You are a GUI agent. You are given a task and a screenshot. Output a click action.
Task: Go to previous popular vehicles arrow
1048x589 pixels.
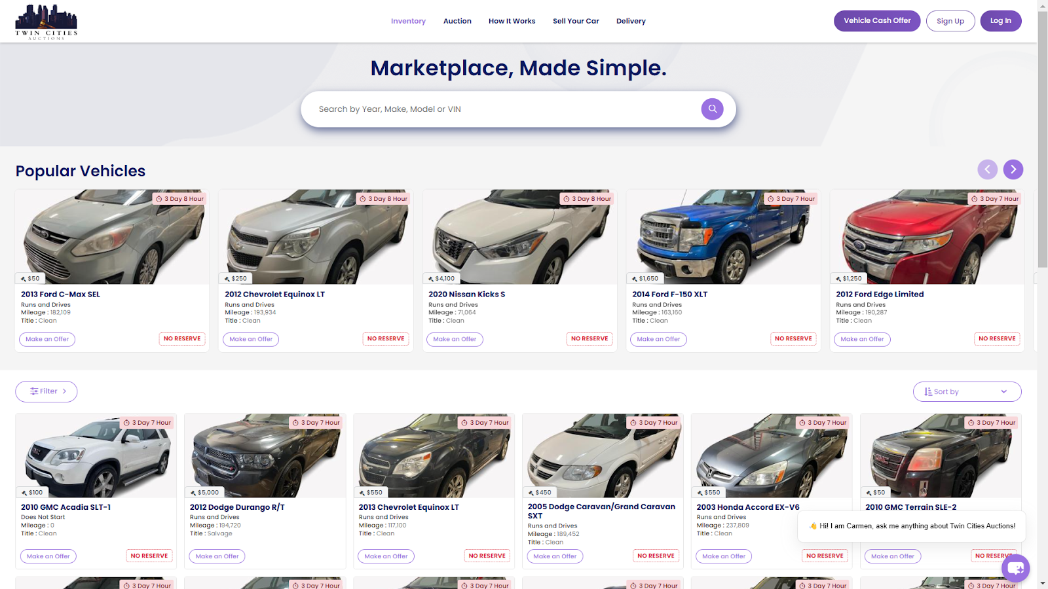(x=987, y=170)
